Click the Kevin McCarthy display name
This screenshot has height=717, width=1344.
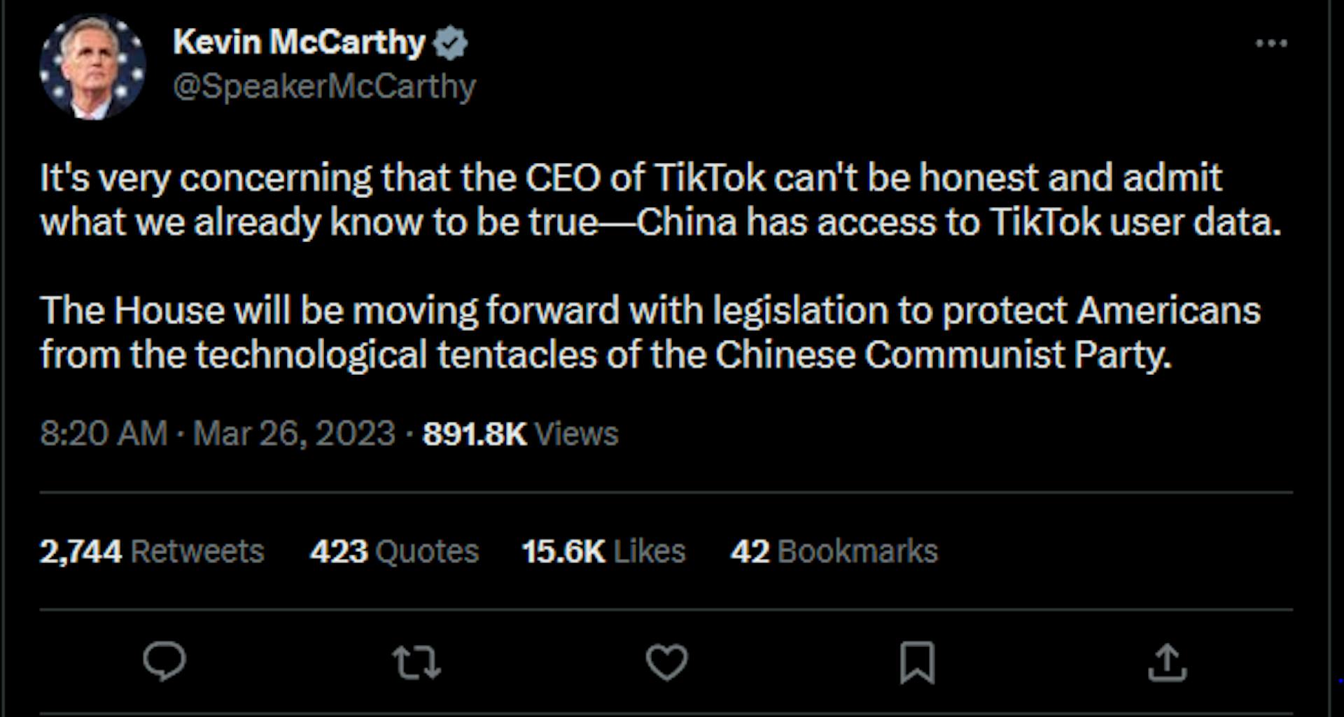(299, 42)
